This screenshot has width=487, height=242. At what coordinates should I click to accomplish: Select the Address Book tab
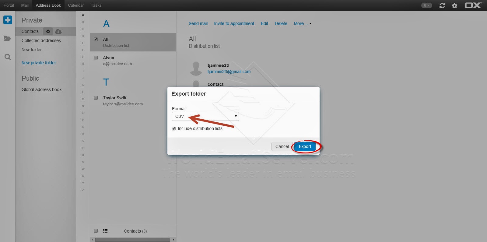click(48, 5)
